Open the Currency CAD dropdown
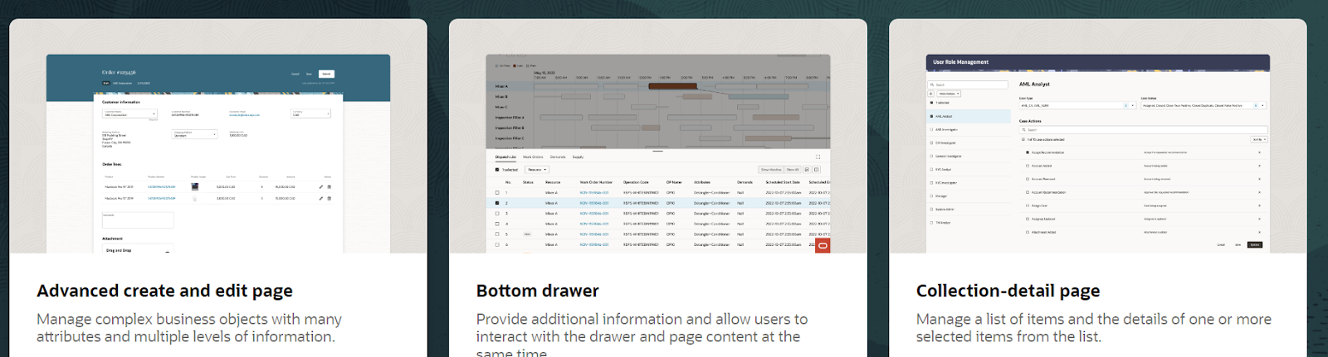1328x357 pixels. pos(310,114)
